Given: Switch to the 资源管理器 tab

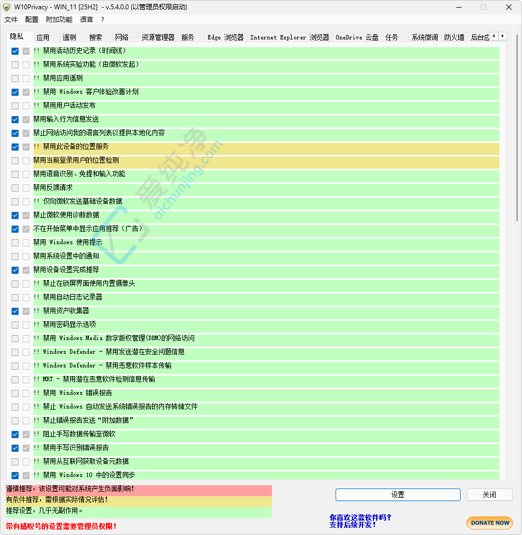Looking at the screenshot, I should pyautogui.click(x=158, y=37).
